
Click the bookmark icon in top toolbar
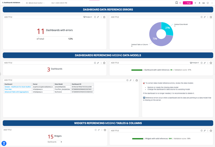[x=177, y=2]
